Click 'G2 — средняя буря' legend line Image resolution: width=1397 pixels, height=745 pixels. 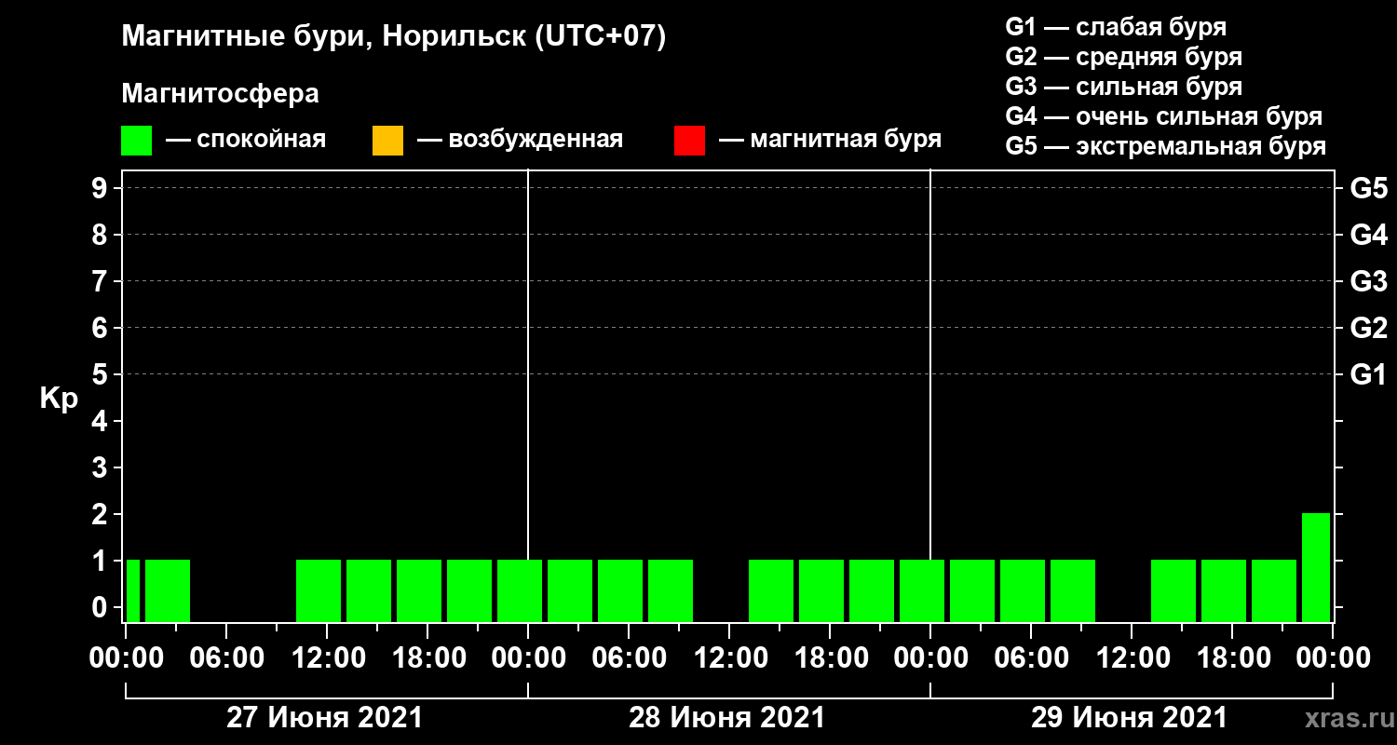[1124, 57]
